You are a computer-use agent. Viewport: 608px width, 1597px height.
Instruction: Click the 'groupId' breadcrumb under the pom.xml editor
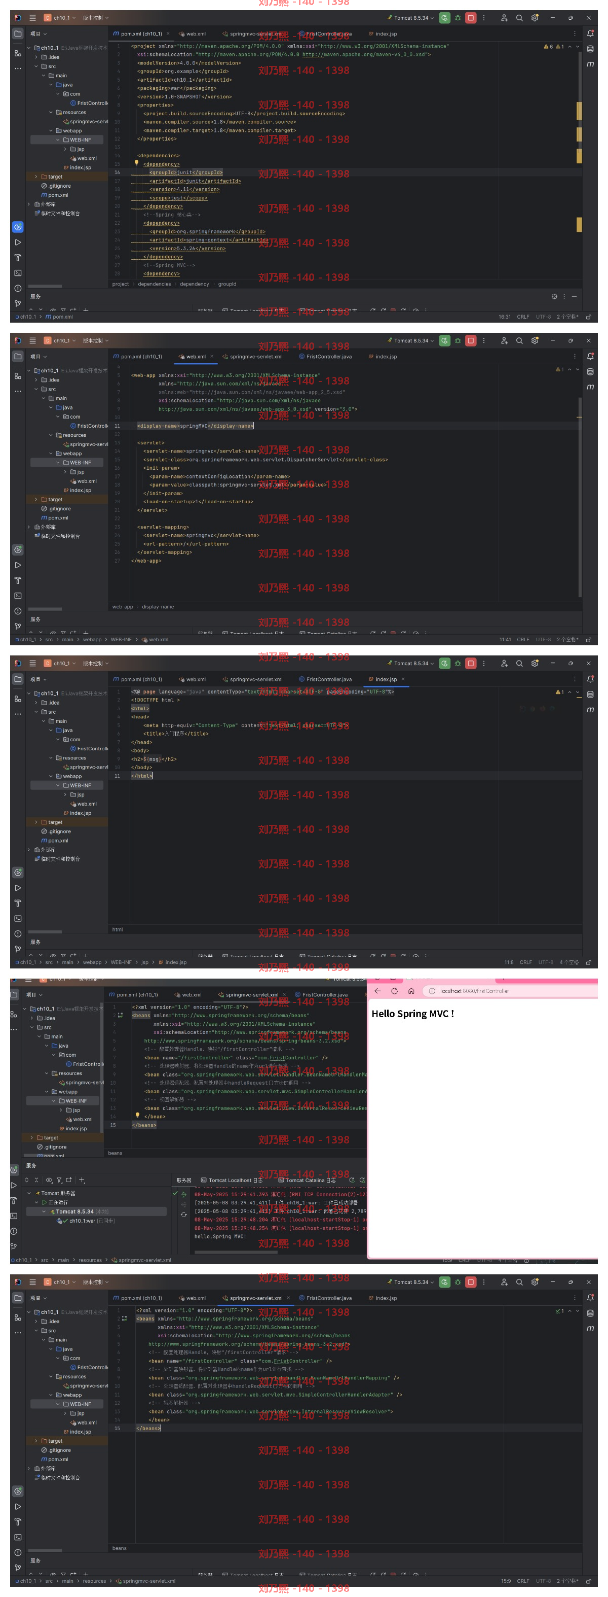[x=227, y=284]
